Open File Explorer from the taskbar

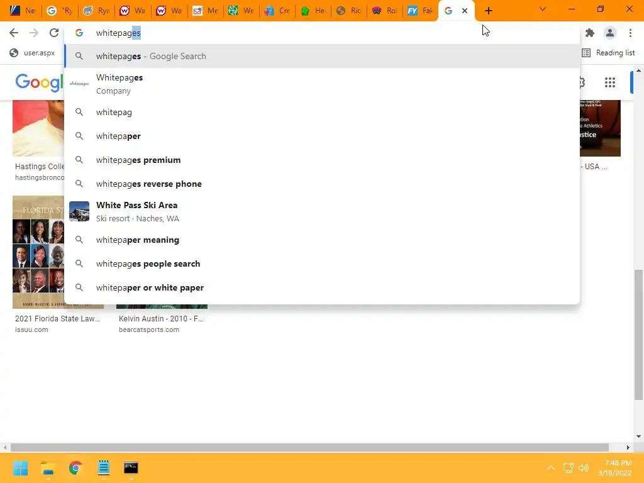(x=48, y=468)
